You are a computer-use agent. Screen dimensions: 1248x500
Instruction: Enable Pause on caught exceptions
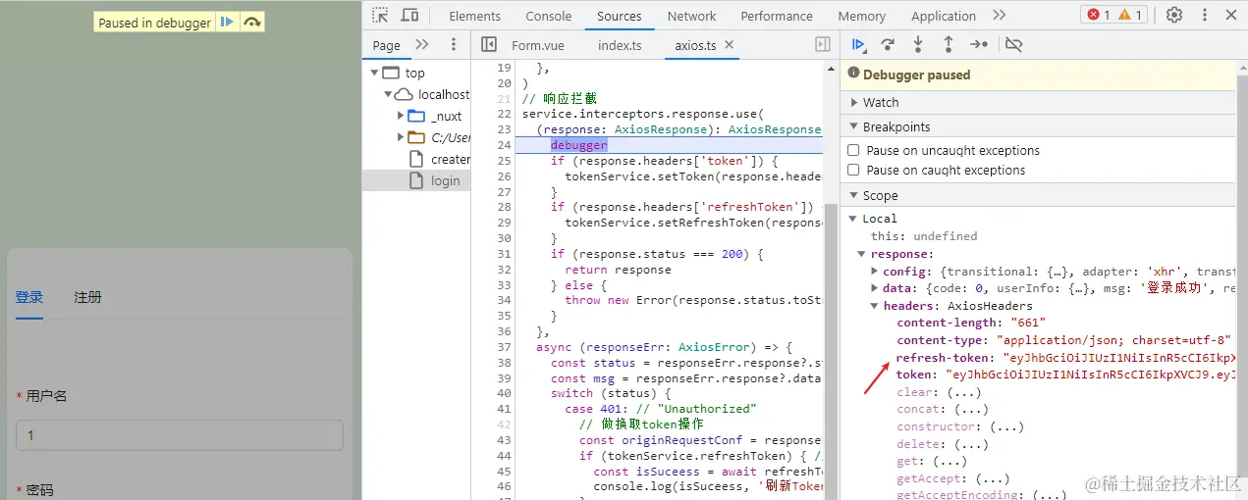(853, 170)
